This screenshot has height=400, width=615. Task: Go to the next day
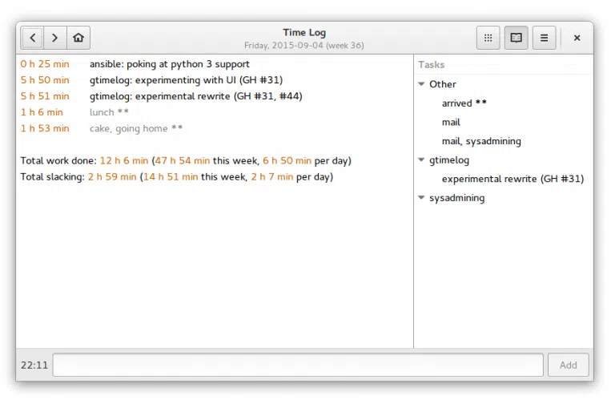click(x=54, y=38)
